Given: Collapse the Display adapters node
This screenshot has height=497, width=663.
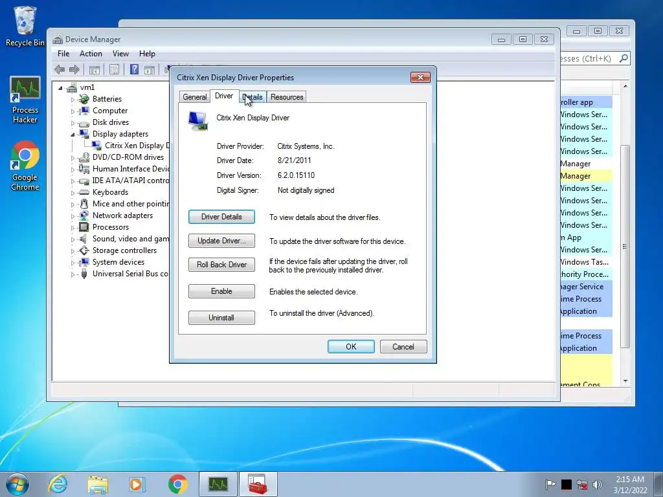Looking at the screenshot, I should click(x=73, y=135).
